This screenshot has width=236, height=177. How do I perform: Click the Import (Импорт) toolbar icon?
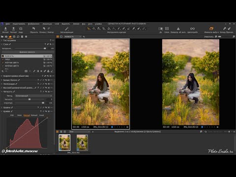tap(5, 29)
